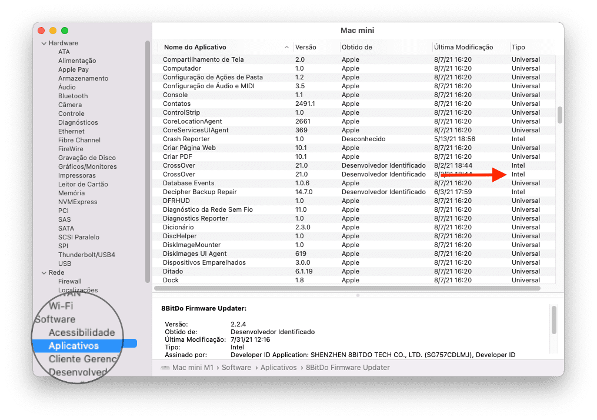Select the Compartilhamento de Tela row

pyautogui.click(x=353, y=59)
